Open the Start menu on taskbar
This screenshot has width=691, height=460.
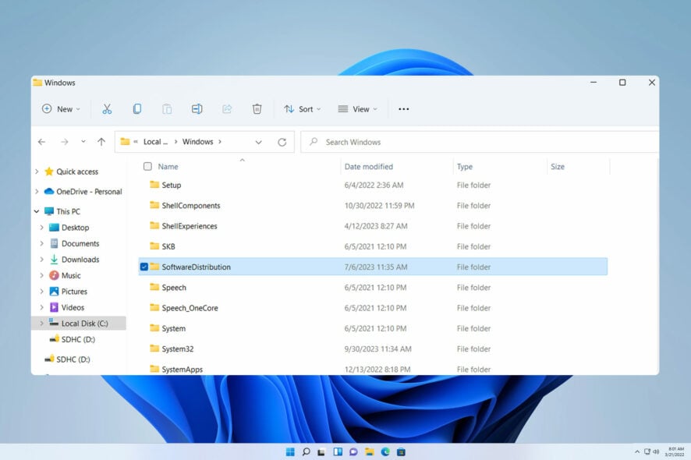[x=290, y=451]
